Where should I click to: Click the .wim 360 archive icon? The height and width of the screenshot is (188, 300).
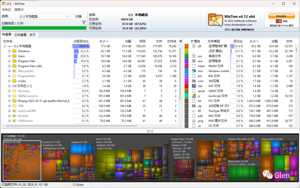(194, 81)
